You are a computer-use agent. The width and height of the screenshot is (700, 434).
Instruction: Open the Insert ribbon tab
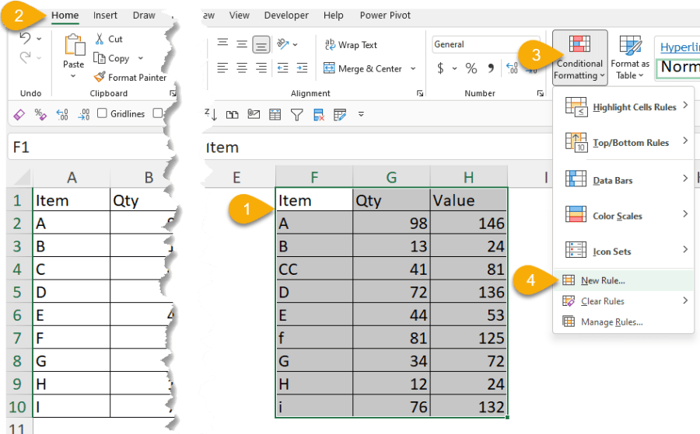pyautogui.click(x=105, y=16)
